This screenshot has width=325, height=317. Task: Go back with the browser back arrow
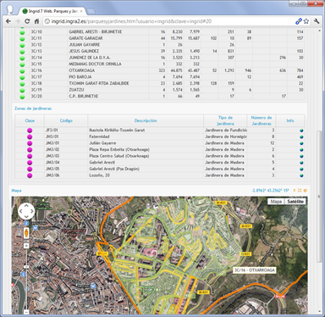tap(8, 21)
